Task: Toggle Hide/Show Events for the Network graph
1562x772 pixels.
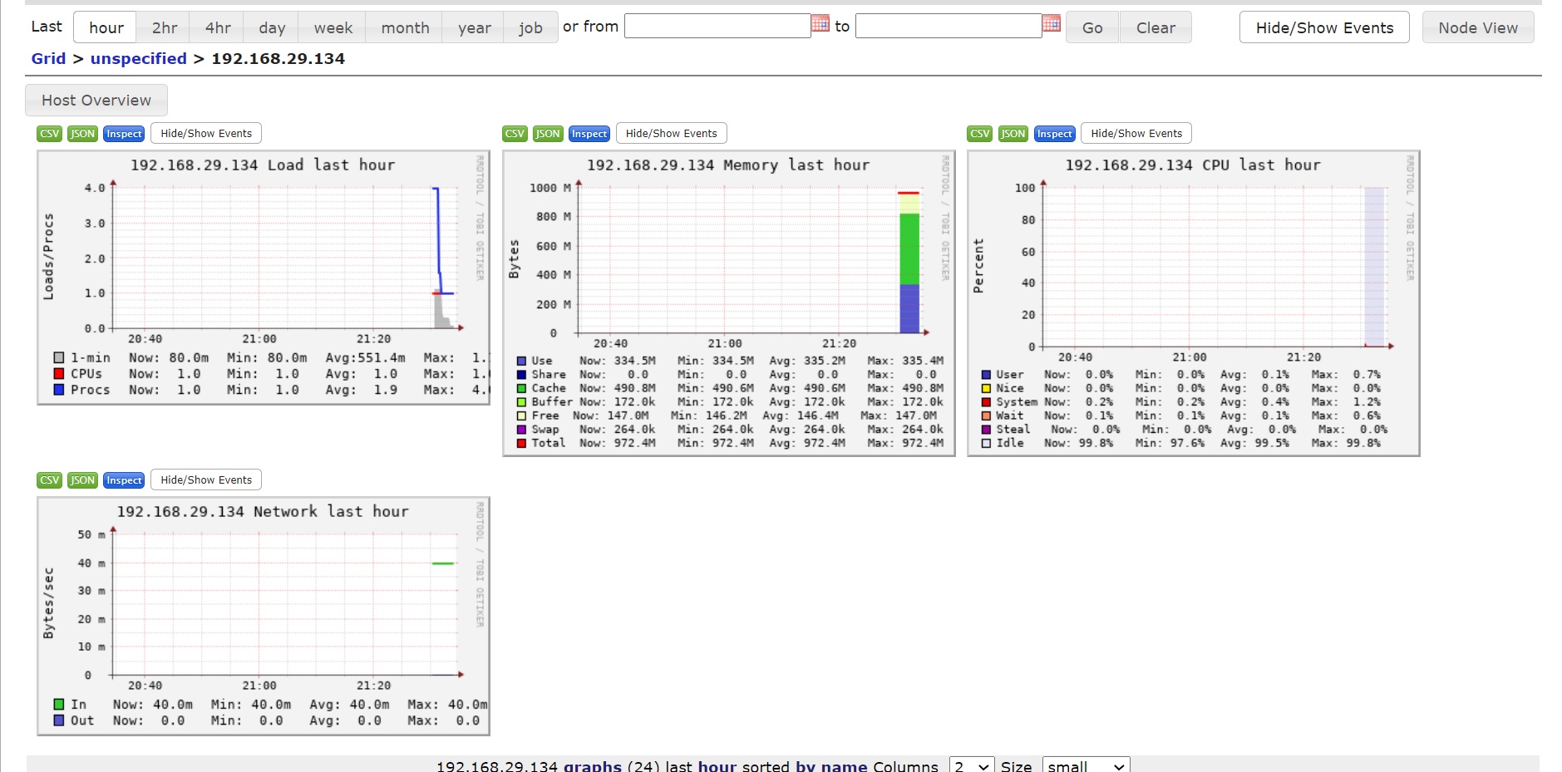Action: (206, 479)
